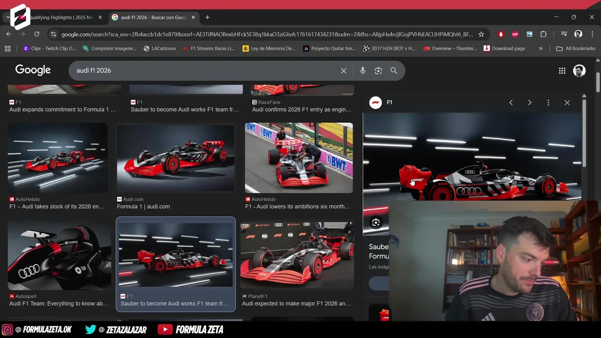Open 'Audi expected to make major F1 2026' link
This screenshot has width=601, height=338.
point(296,304)
